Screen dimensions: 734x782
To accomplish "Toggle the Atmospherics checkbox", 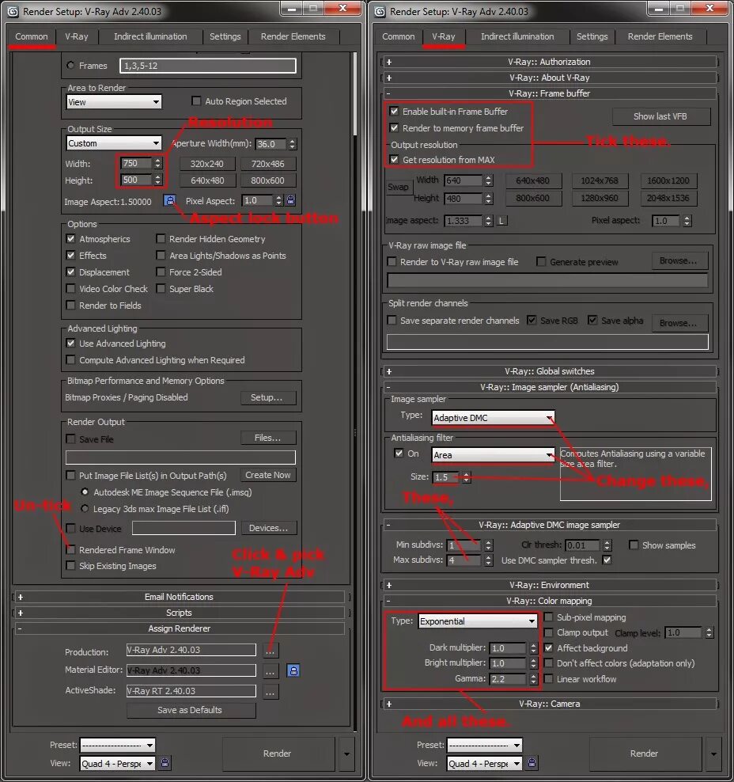I will tap(70, 239).
